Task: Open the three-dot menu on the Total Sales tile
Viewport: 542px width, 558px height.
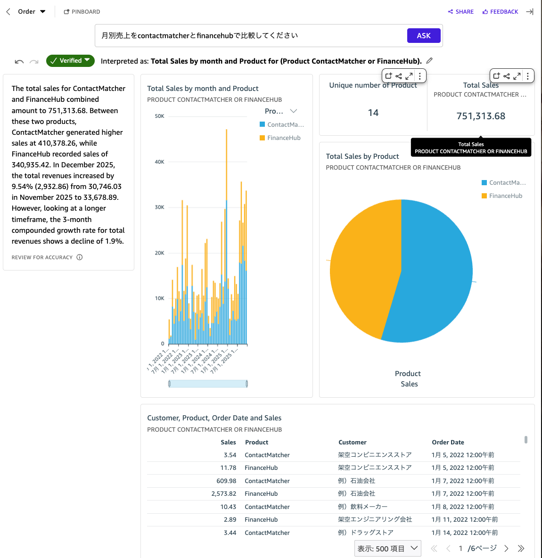Action: tap(527, 75)
